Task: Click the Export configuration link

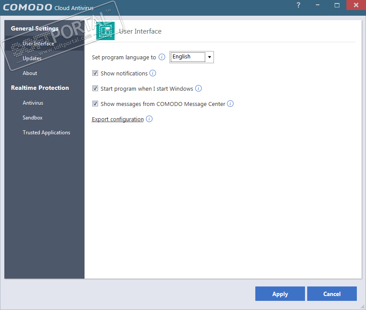Action: pyautogui.click(x=118, y=119)
